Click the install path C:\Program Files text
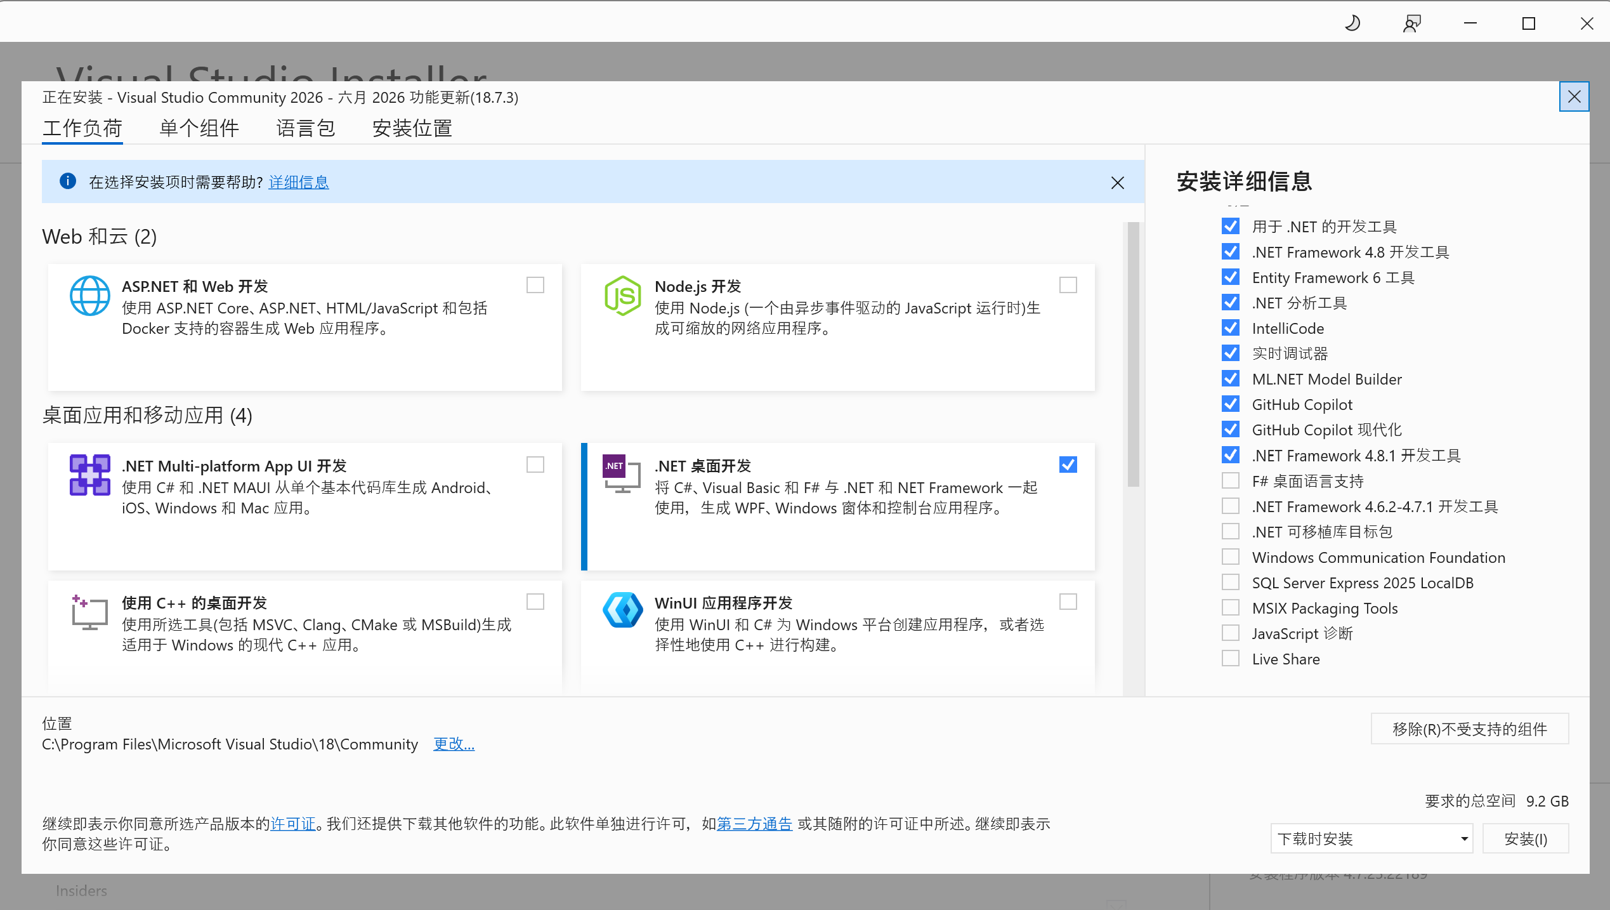 pos(230,744)
